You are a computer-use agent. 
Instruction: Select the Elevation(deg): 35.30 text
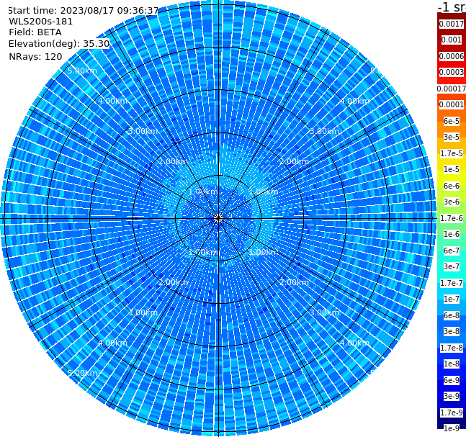click(59, 44)
